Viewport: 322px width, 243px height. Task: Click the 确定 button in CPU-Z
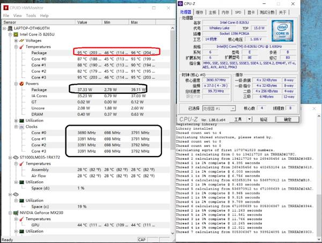coord(287,119)
